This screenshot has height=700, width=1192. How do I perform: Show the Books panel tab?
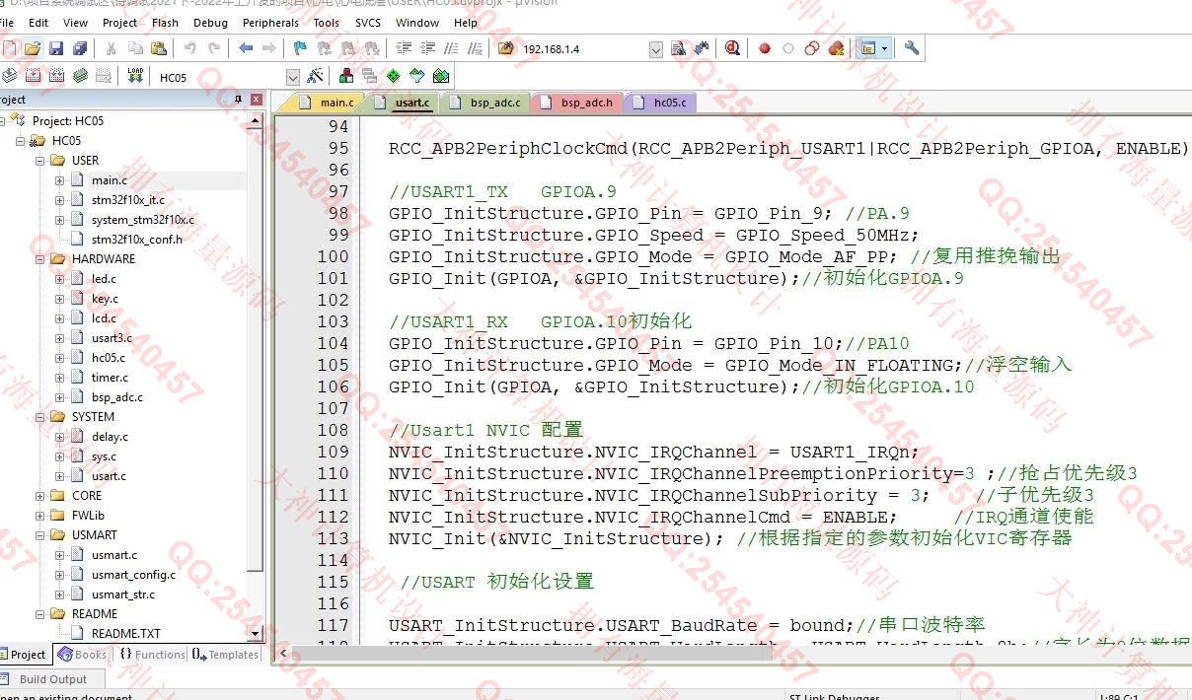[81, 655]
